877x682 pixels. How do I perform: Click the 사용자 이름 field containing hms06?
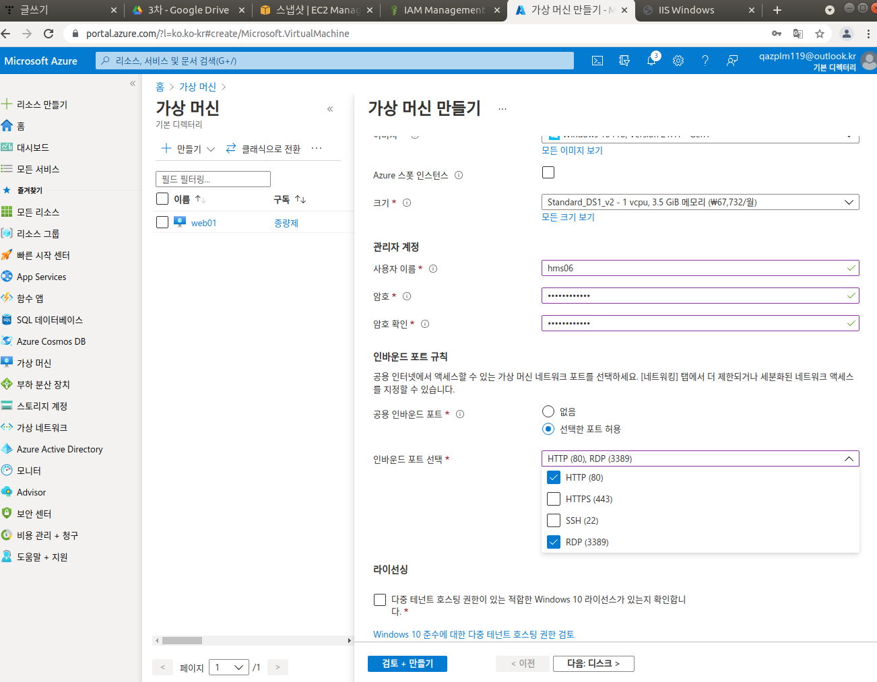701,268
